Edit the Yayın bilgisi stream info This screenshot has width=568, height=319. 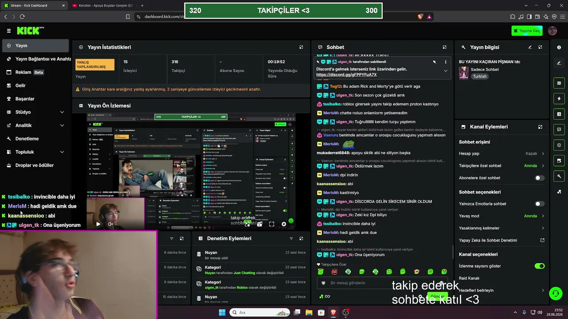(530, 47)
